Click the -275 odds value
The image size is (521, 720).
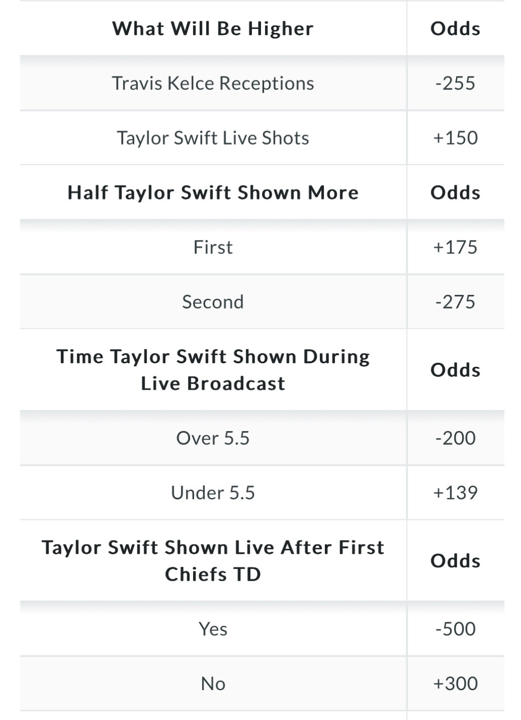455,302
